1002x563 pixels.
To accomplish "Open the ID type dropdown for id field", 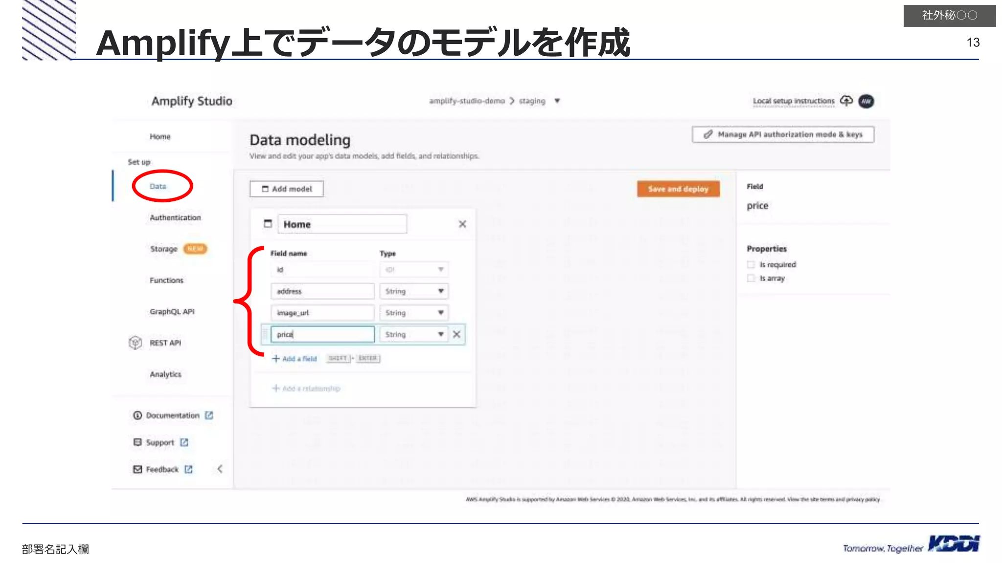I will 414,270.
